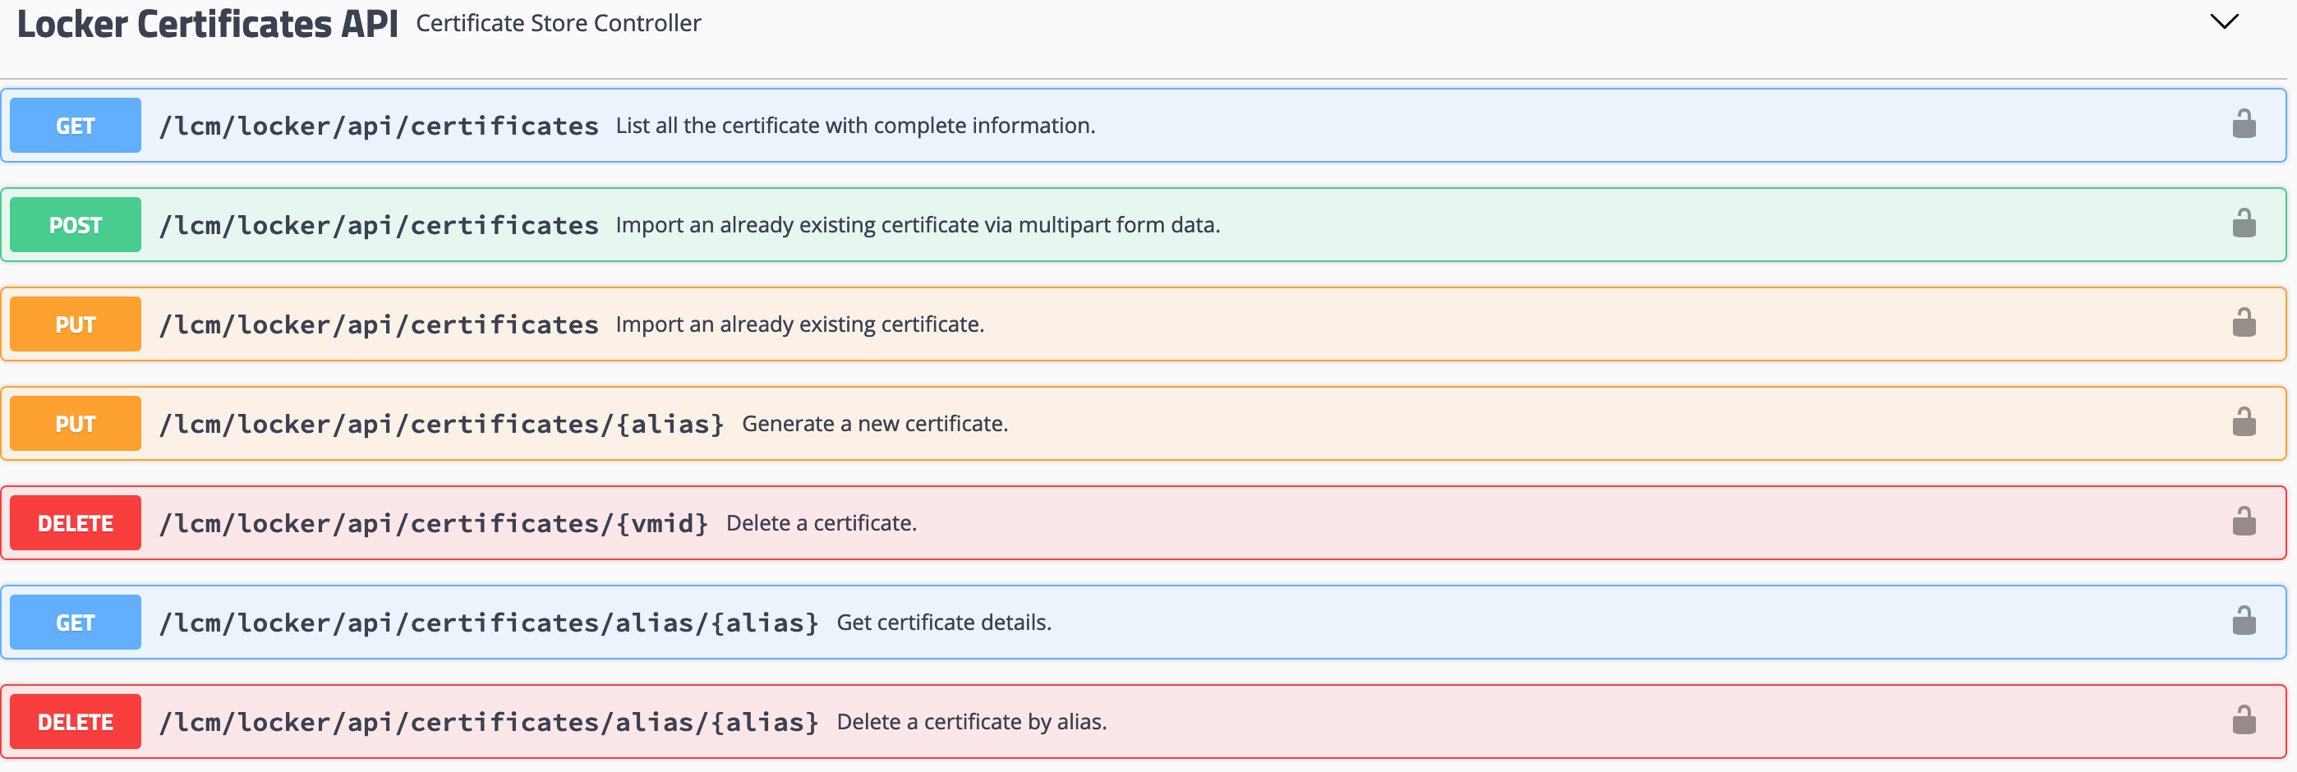2297x772 pixels.
Task: Click lock icon for POST import via multipart
Action: tap(2244, 223)
